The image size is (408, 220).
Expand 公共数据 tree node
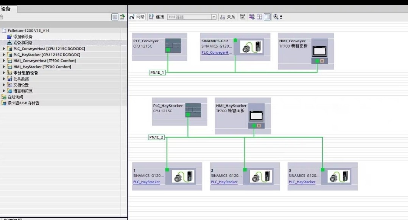coord(4,79)
